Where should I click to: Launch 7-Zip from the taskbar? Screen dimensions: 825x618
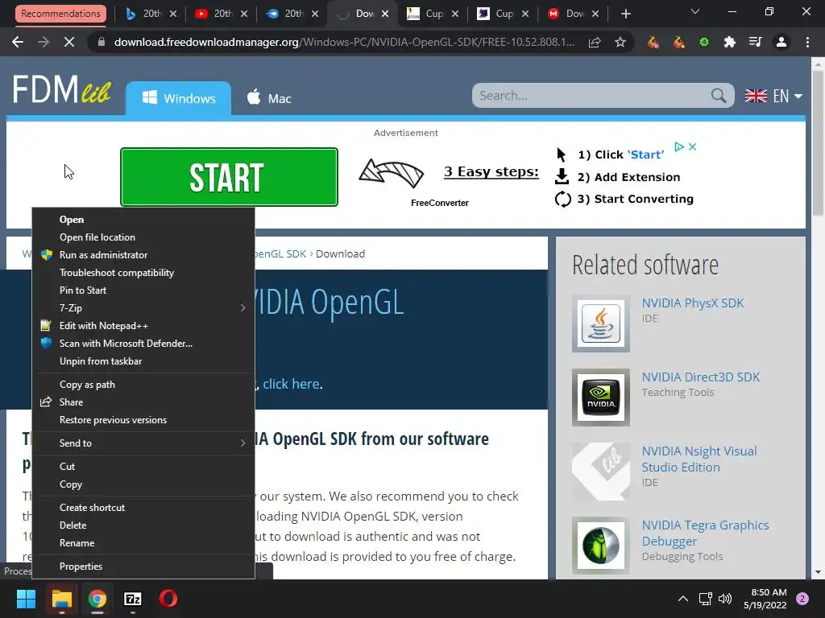pos(133,599)
